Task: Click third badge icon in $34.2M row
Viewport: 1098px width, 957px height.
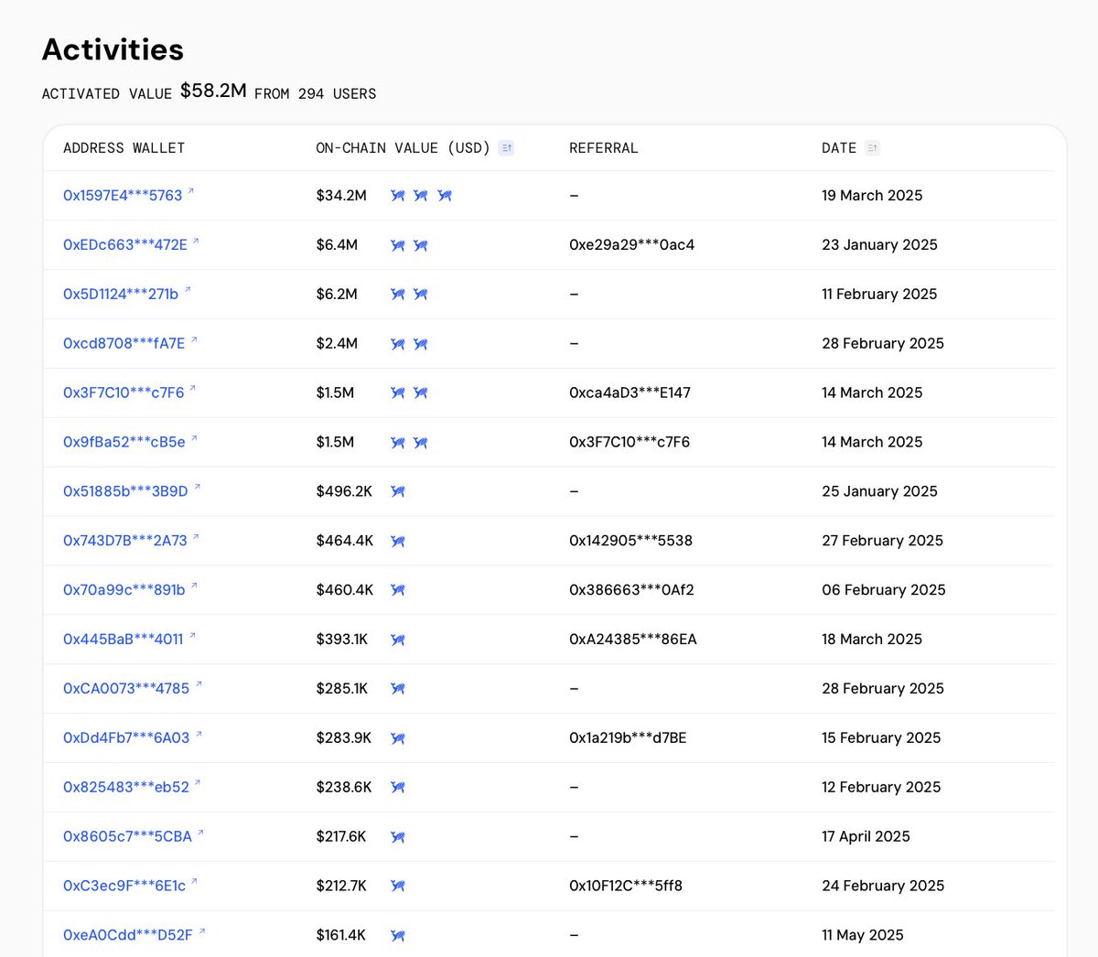Action: pyautogui.click(x=445, y=196)
